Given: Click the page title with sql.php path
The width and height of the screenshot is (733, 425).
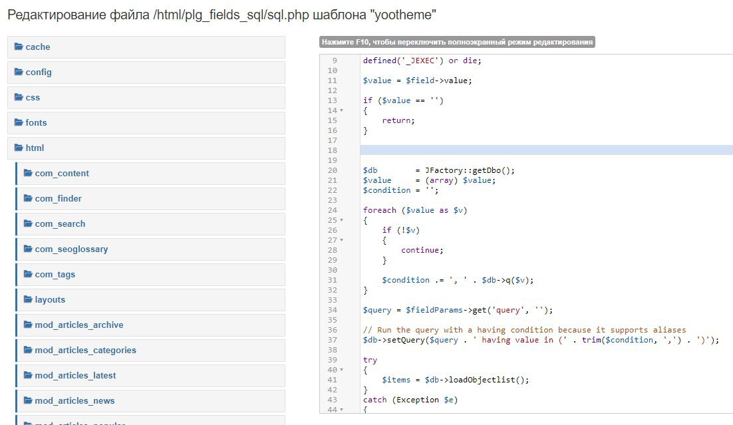Looking at the screenshot, I should point(221,15).
